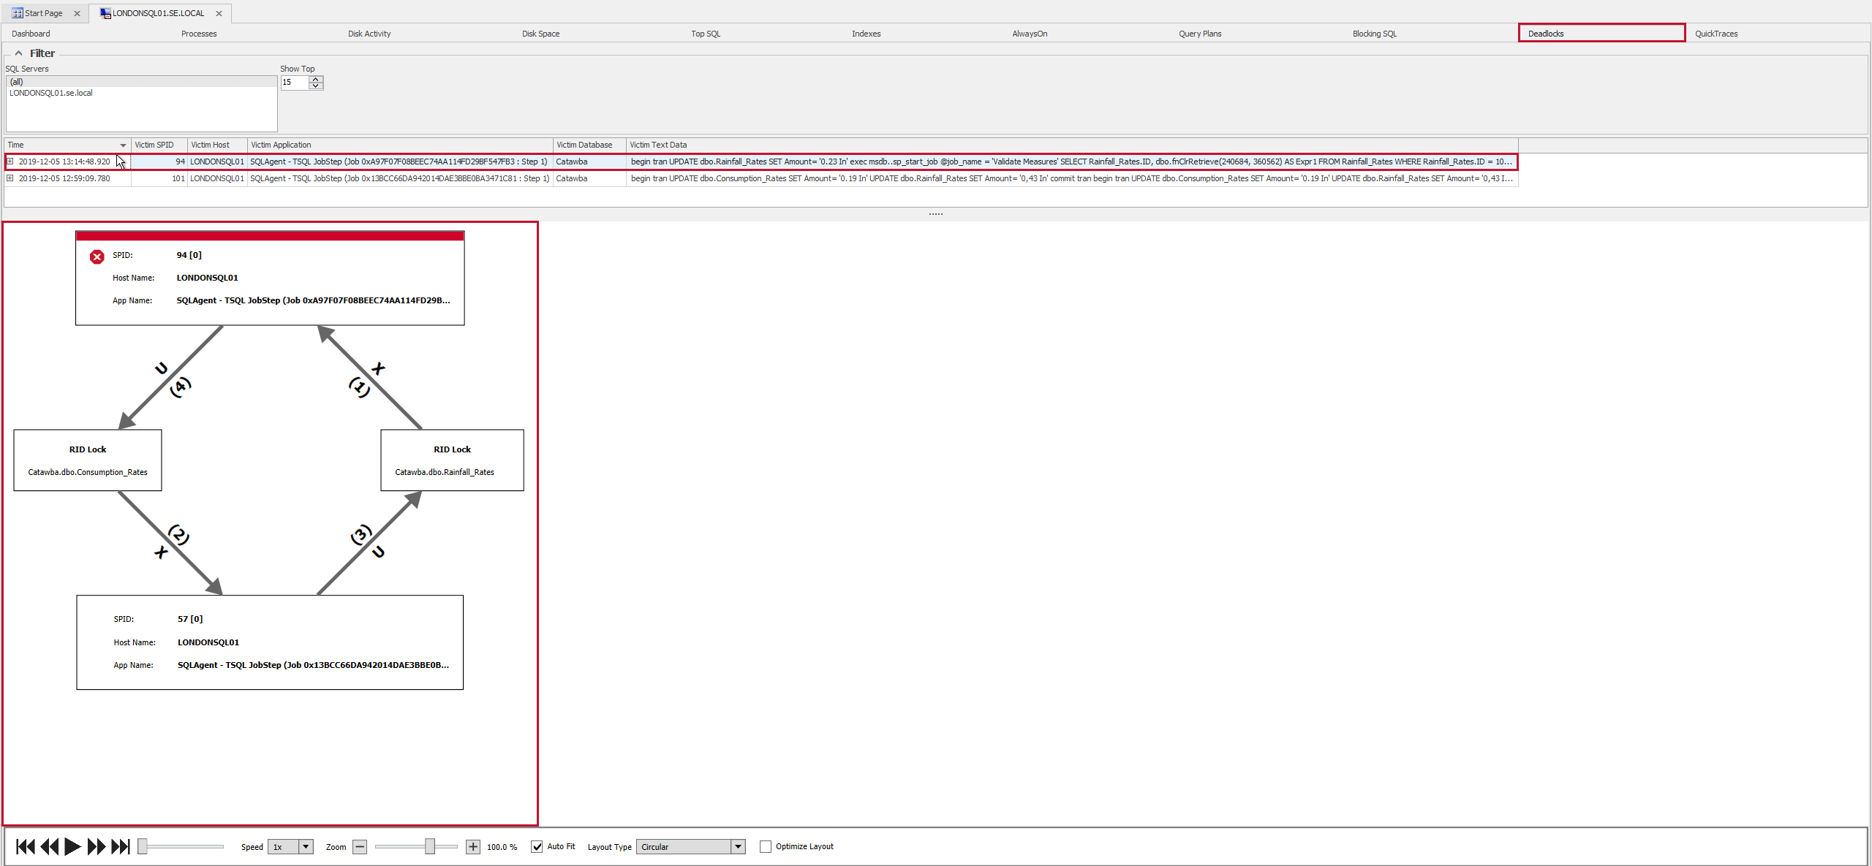Zoom out of the deadlock diagram

click(360, 846)
